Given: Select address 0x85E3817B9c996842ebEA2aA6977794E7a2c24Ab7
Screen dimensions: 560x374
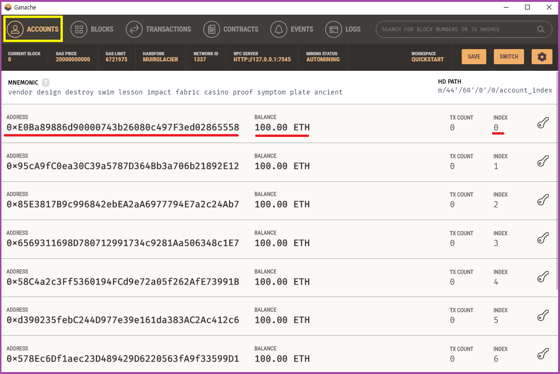Looking at the screenshot, I should pos(123,204).
